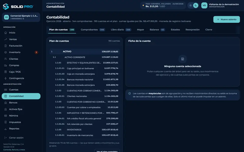
Task: Click Ver el plan completo button
Action: pyautogui.click(x=107, y=150)
